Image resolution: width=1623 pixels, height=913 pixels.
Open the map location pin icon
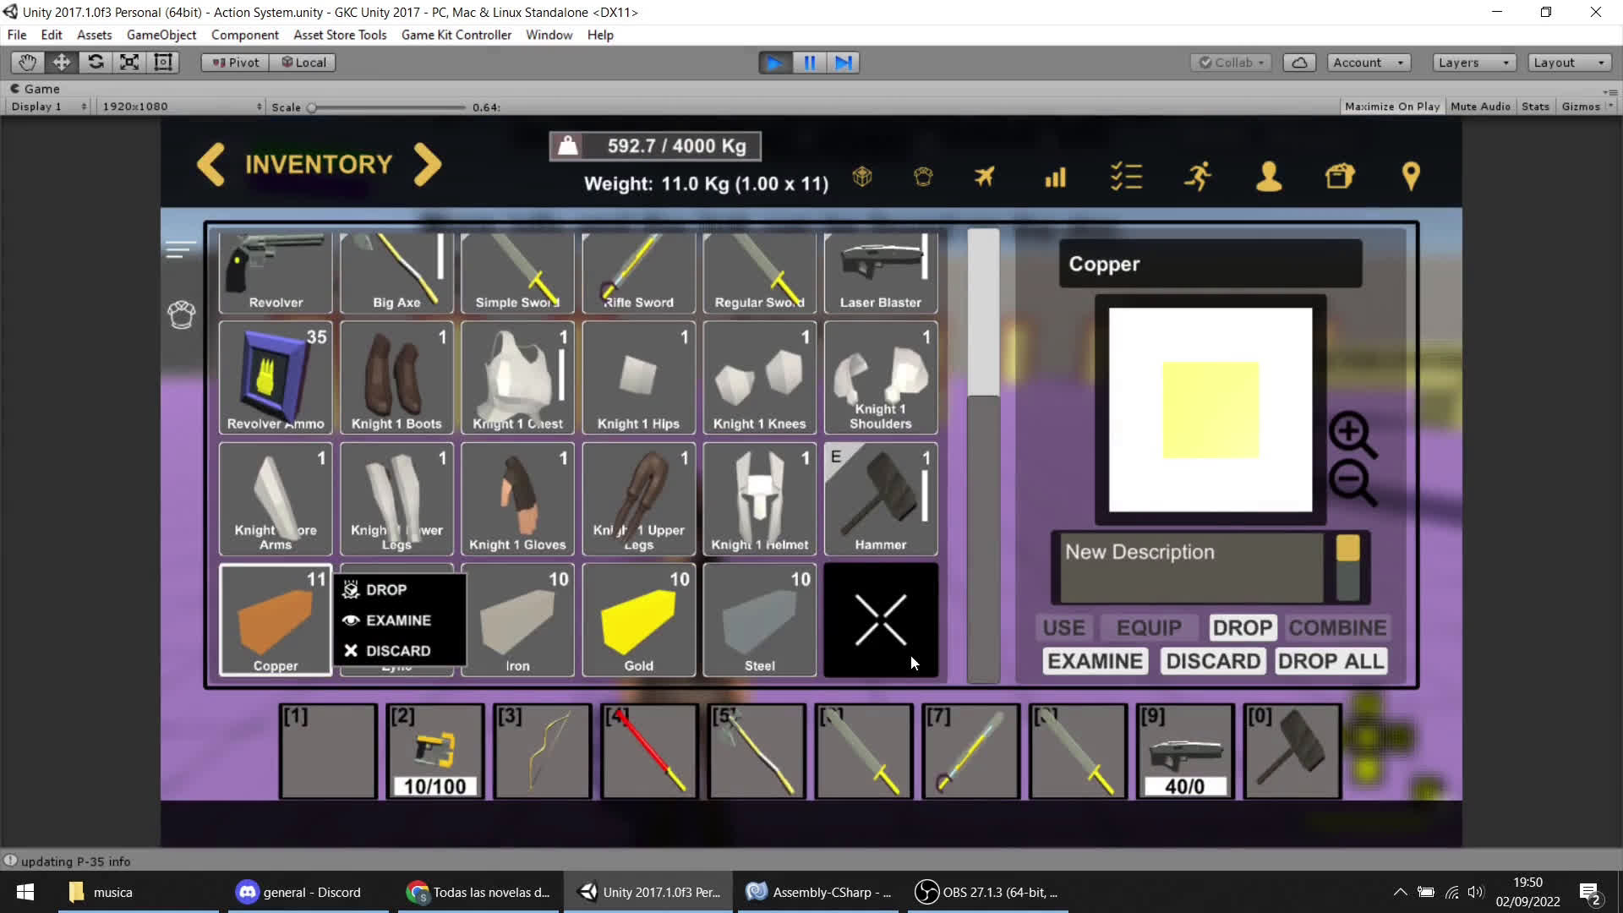(1411, 176)
